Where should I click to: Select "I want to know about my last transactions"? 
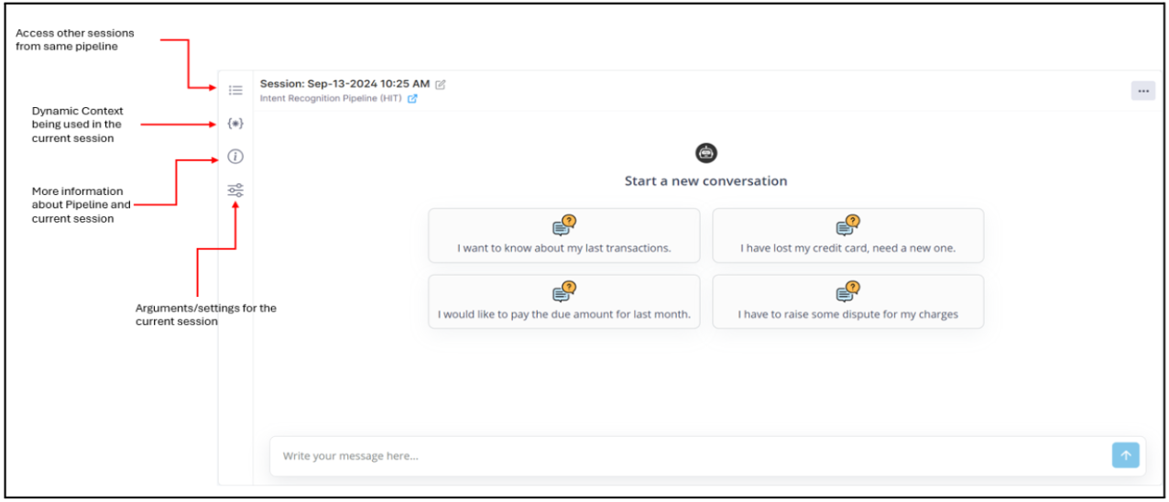pos(564,236)
